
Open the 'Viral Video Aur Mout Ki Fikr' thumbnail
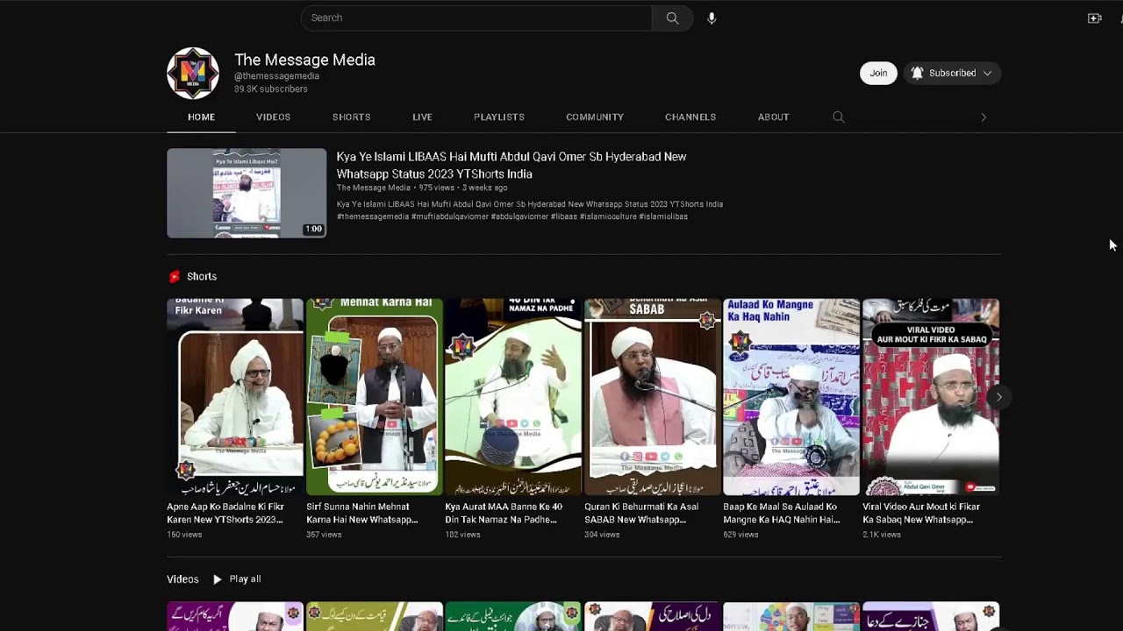pyautogui.click(x=931, y=397)
